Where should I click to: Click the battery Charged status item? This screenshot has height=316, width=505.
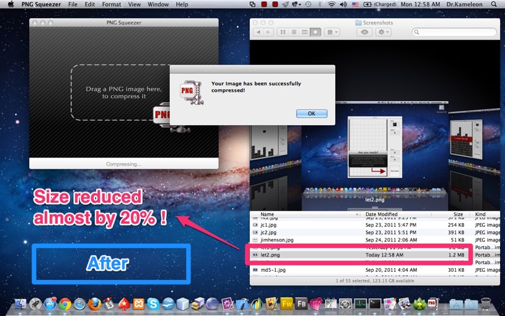380,4
